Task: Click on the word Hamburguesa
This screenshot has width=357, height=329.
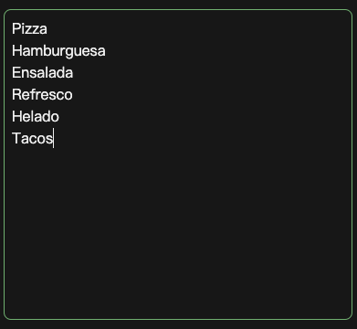Action: pyautogui.click(x=58, y=51)
